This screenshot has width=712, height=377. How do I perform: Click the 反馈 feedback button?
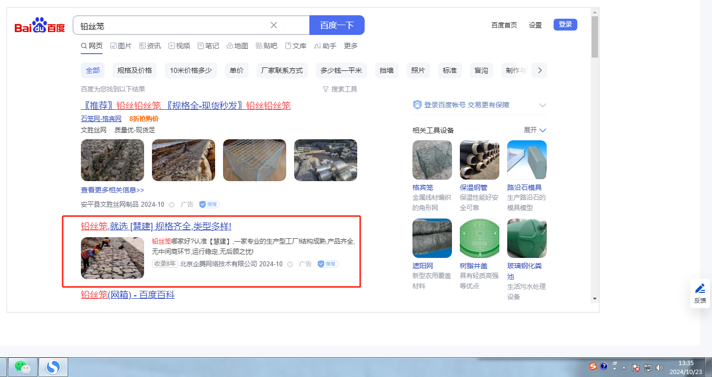click(x=700, y=293)
